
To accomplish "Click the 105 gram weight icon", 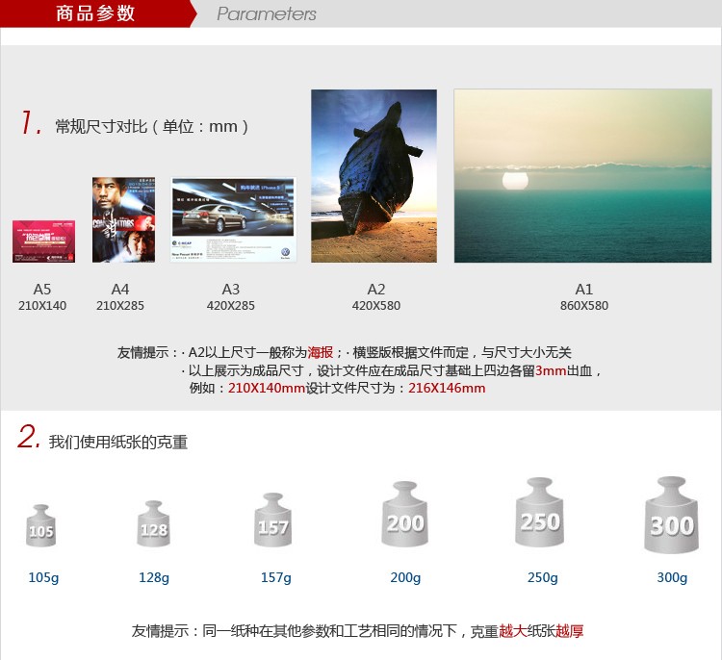I will [41, 526].
